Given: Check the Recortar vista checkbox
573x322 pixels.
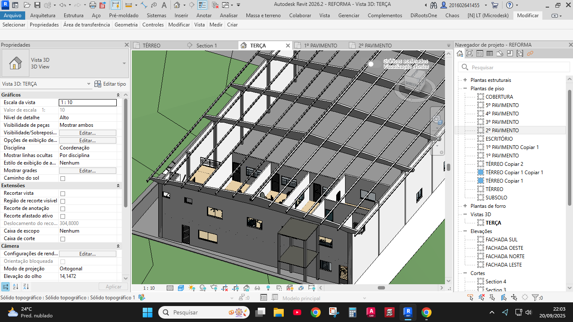Looking at the screenshot, I should pyautogui.click(x=63, y=194).
